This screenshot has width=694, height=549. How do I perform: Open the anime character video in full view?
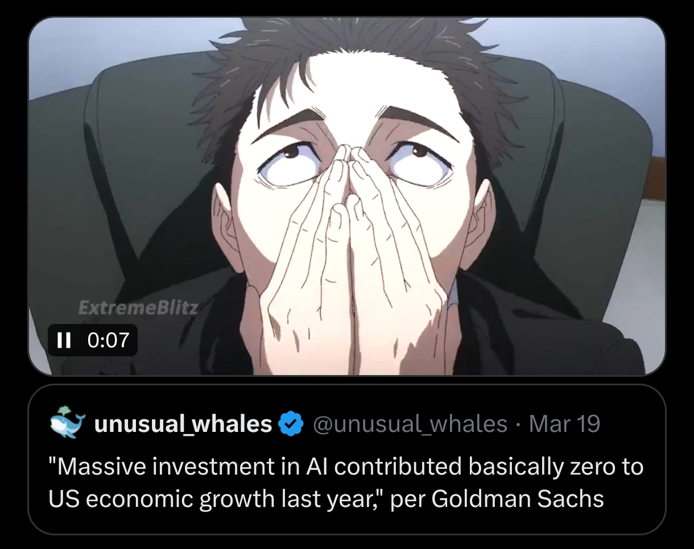pos(346,196)
